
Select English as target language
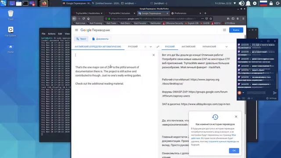[x=188, y=47]
